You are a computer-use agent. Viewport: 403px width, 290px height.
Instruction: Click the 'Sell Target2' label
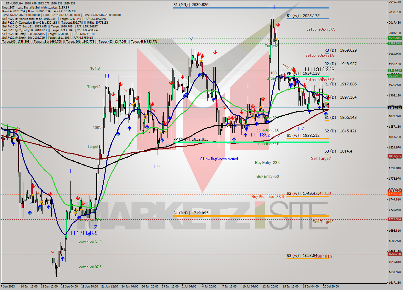pyautogui.click(x=323, y=222)
